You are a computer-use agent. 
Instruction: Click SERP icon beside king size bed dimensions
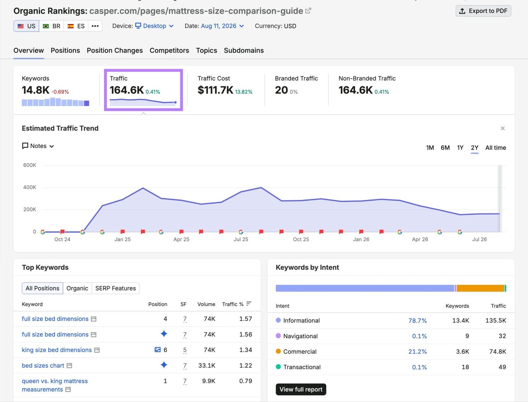coord(97,350)
